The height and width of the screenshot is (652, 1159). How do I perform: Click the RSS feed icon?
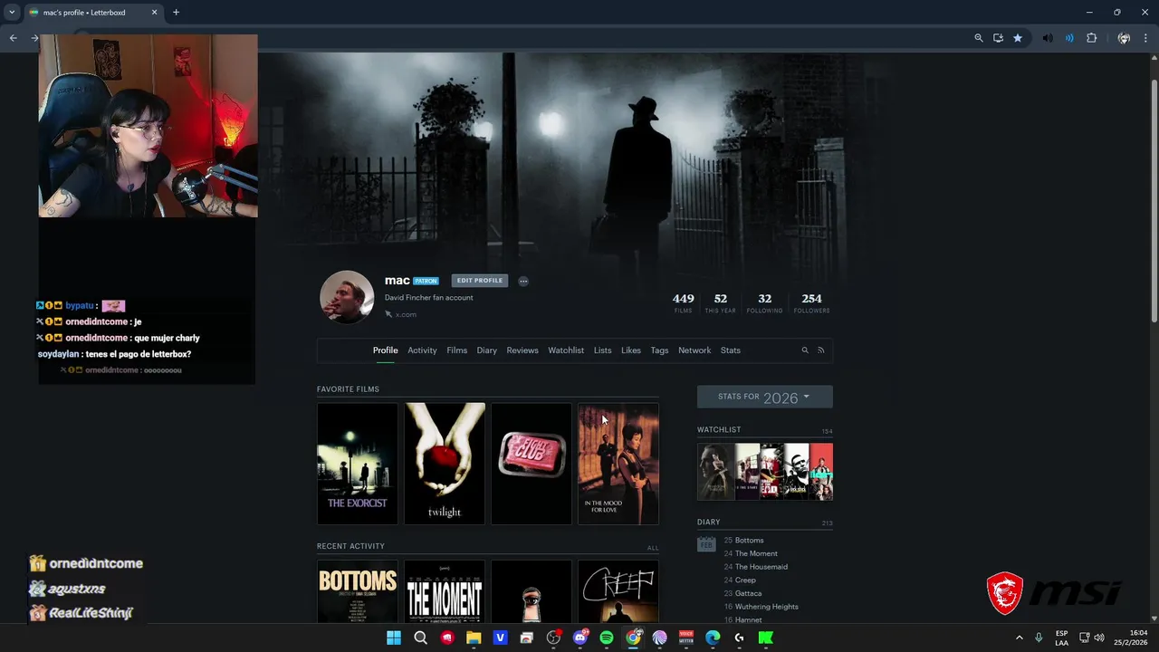tap(821, 350)
